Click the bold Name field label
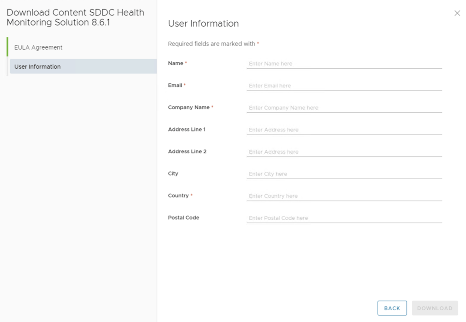This screenshot has height=322, width=466. pyautogui.click(x=176, y=63)
